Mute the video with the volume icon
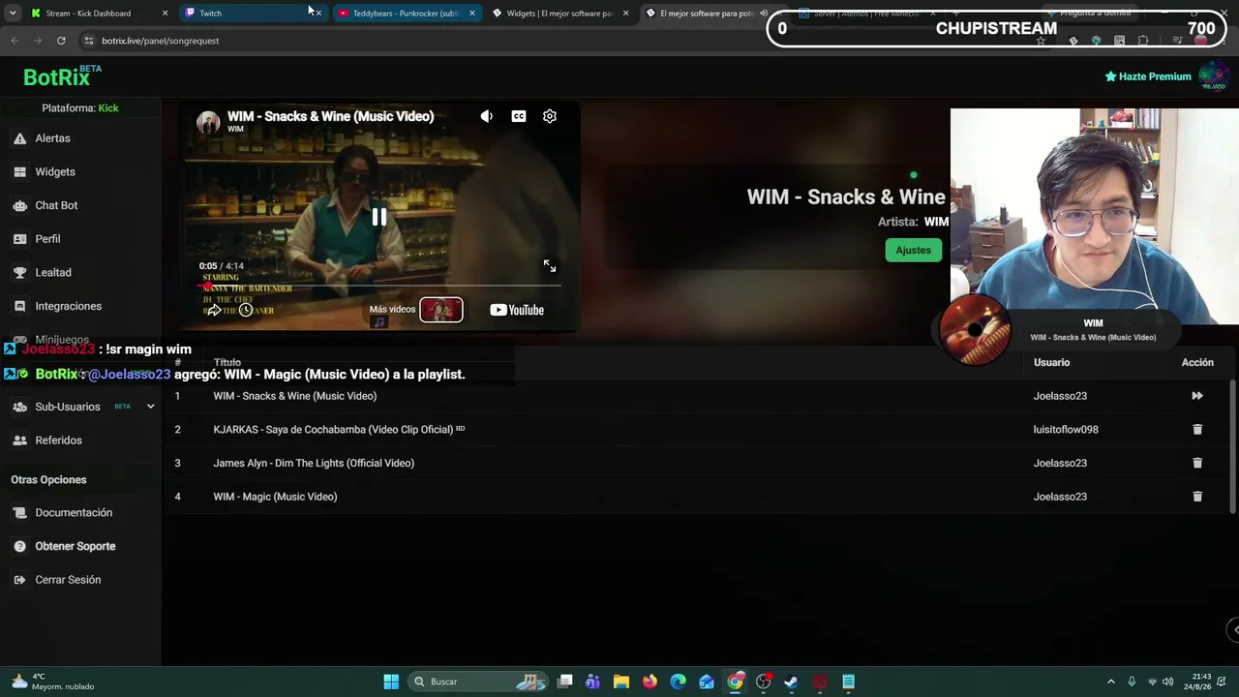Viewport: 1239px width, 697px height. pyautogui.click(x=487, y=116)
